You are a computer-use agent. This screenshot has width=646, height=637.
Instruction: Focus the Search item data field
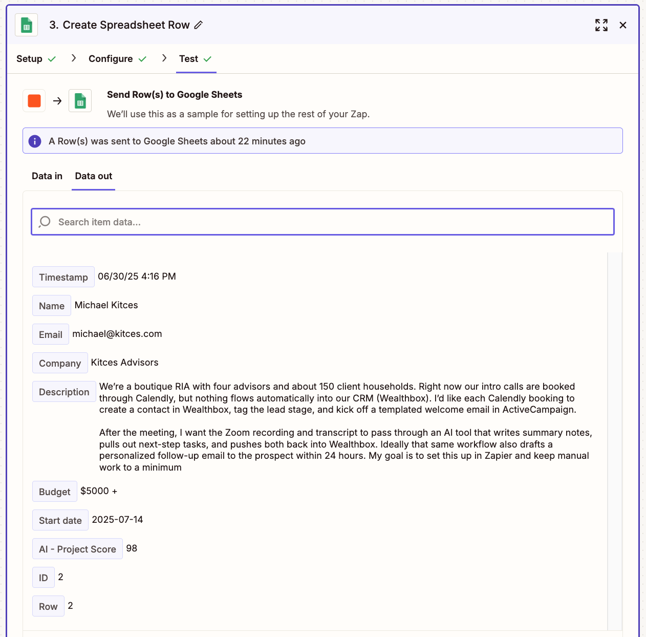point(322,222)
